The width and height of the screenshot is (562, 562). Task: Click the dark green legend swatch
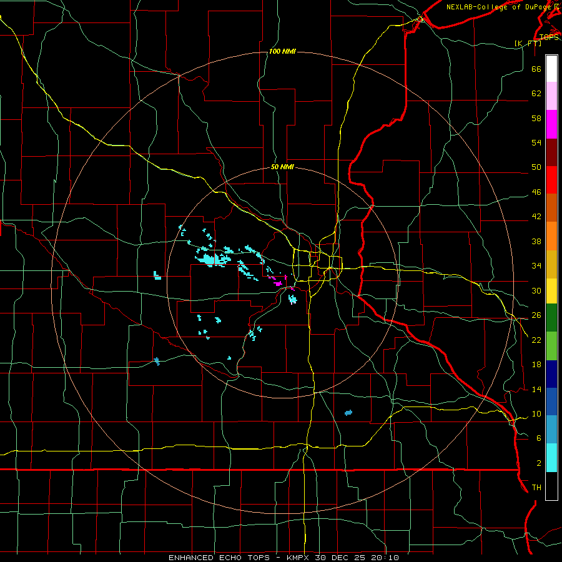coord(551,318)
